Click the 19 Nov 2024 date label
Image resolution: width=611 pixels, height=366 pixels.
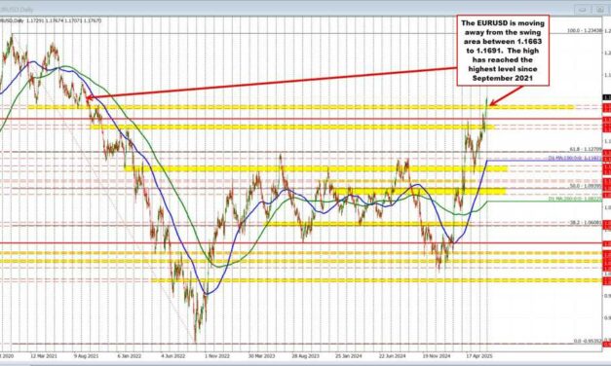point(437,356)
